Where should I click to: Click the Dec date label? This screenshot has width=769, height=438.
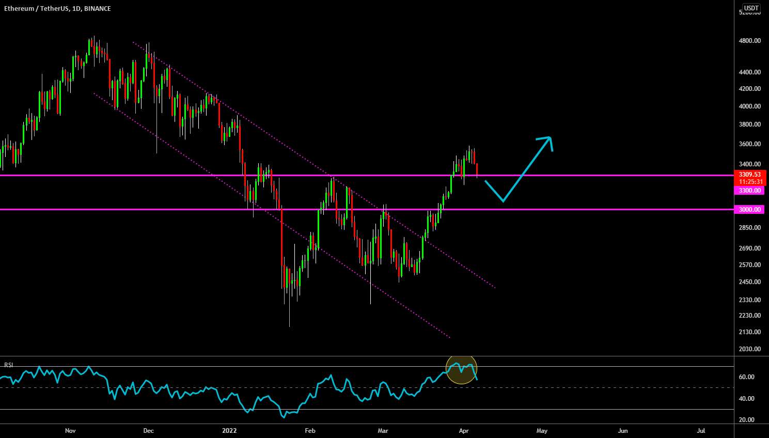coord(149,431)
